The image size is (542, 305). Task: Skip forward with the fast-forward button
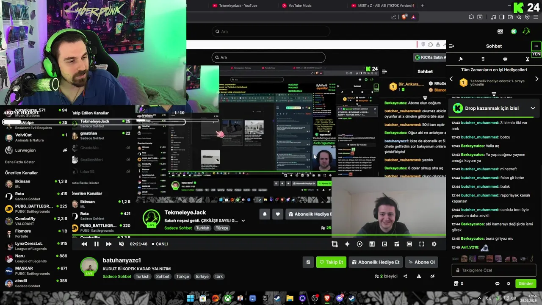(x=108, y=244)
